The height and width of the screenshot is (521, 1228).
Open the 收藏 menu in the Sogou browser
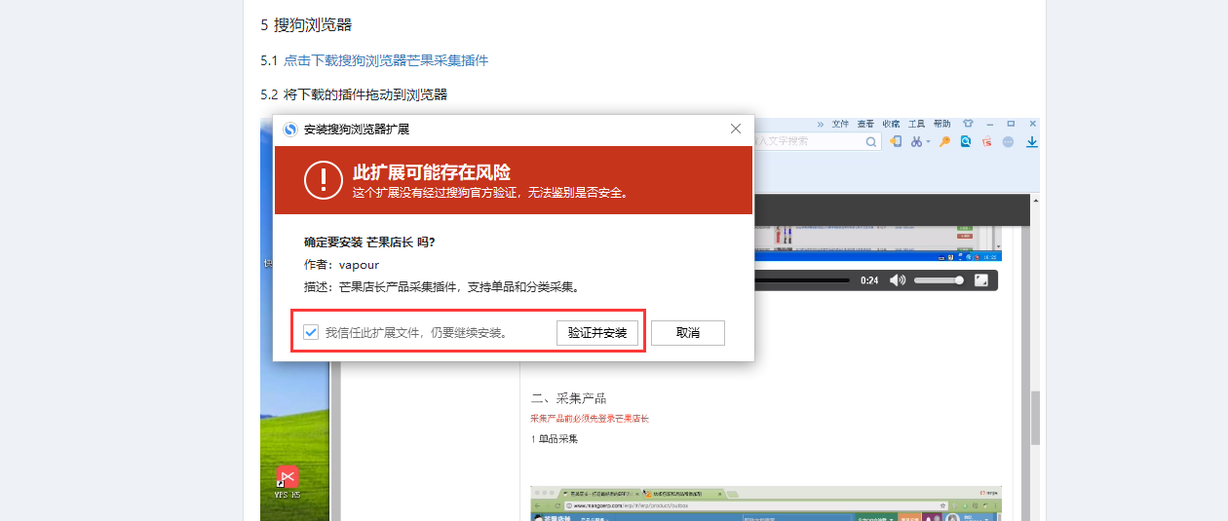[x=891, y=125]
